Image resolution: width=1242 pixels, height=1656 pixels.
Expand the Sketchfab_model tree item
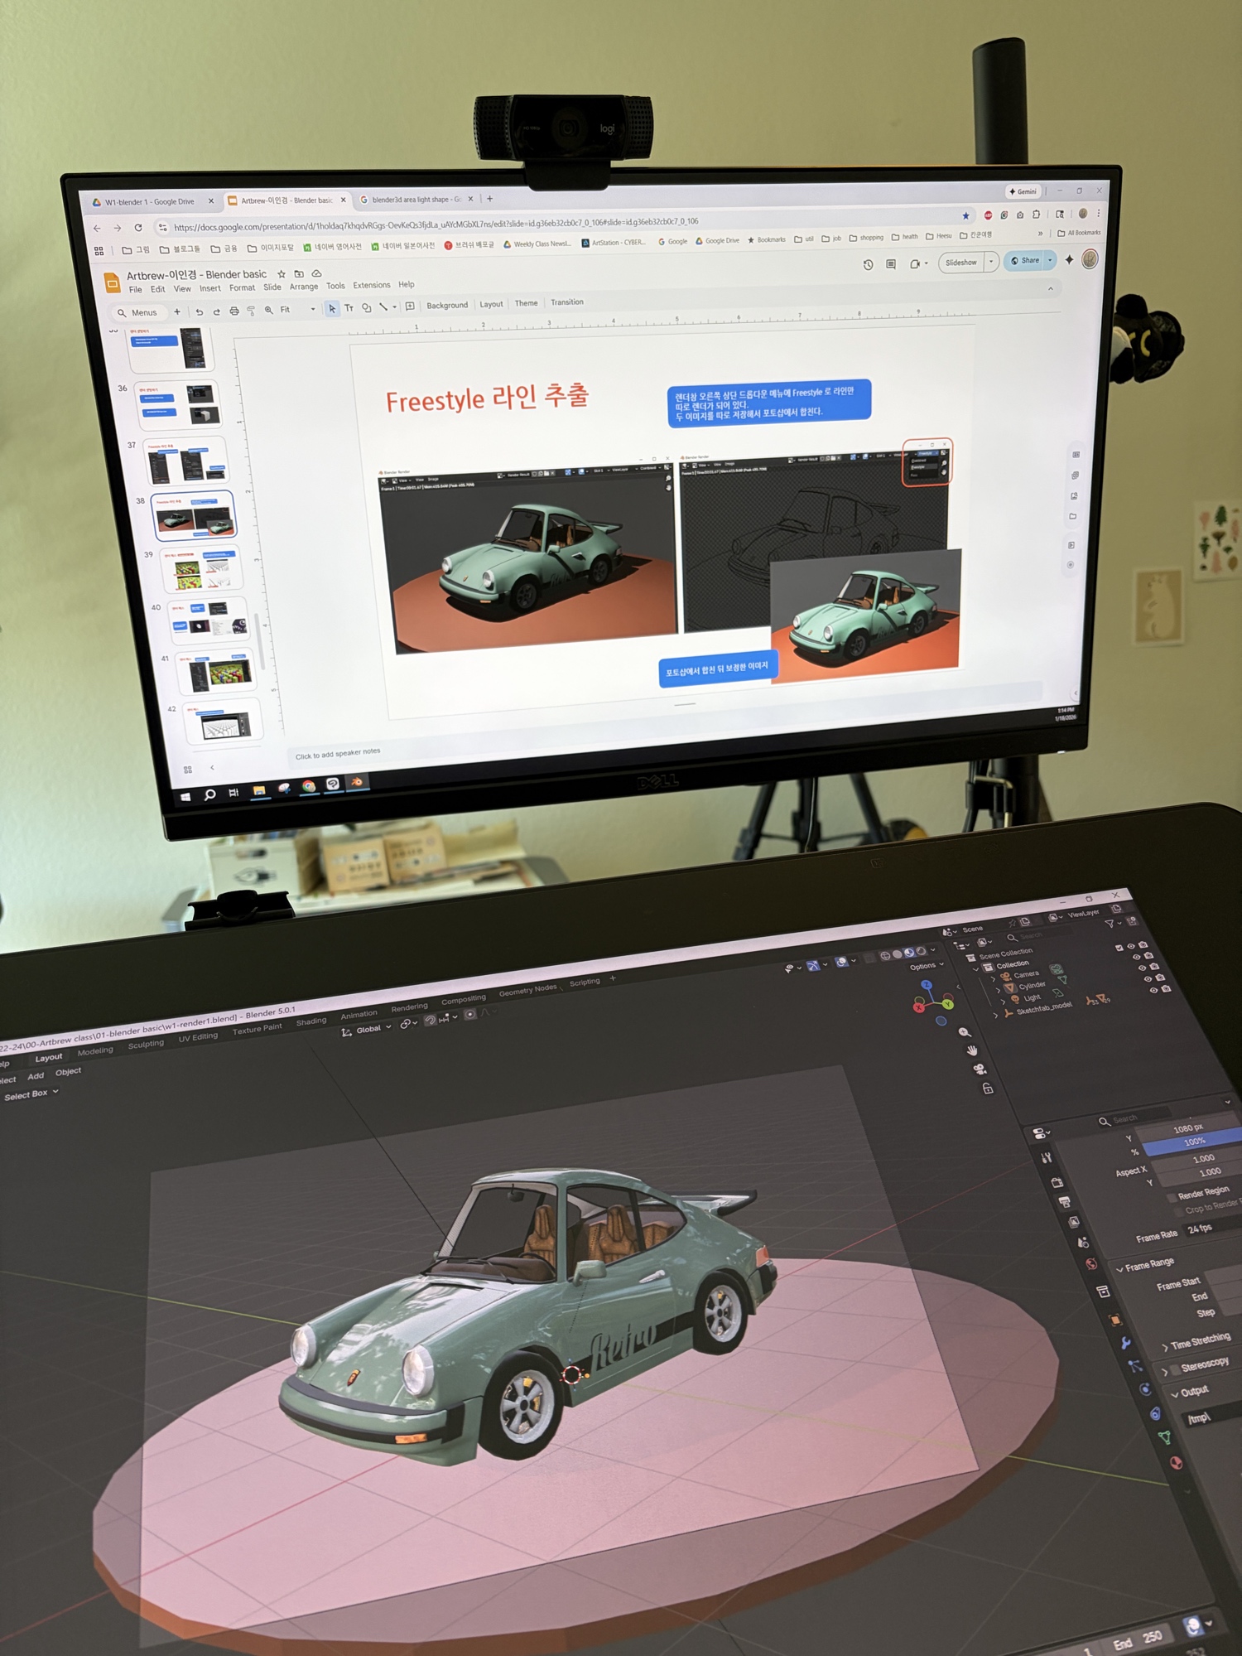pyautogui.click(x=995, y=1014)
